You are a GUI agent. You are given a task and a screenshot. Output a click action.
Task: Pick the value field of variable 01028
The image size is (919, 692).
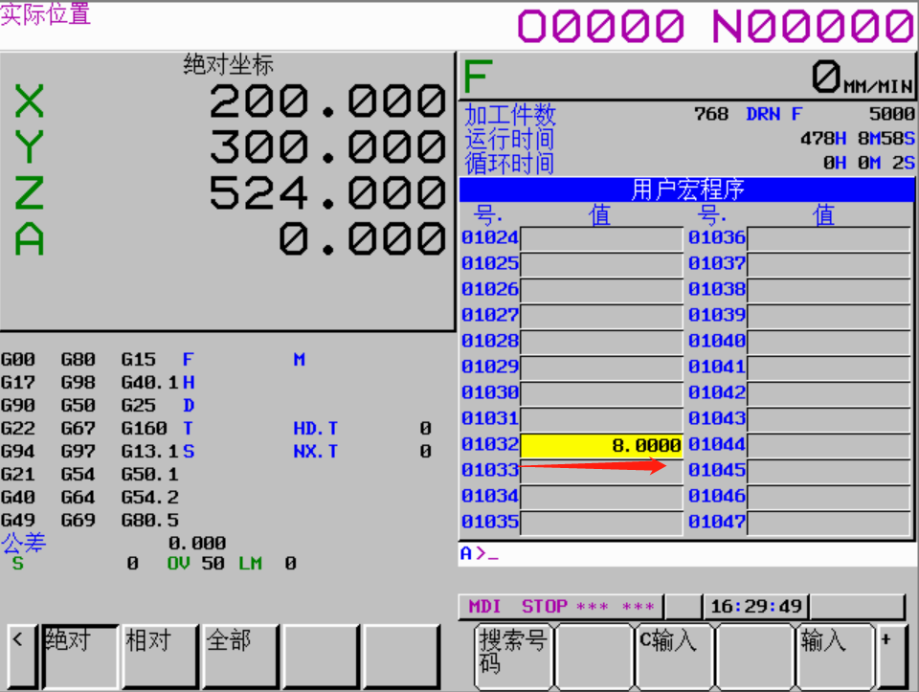pyautogui.click(x=601, y=342)
